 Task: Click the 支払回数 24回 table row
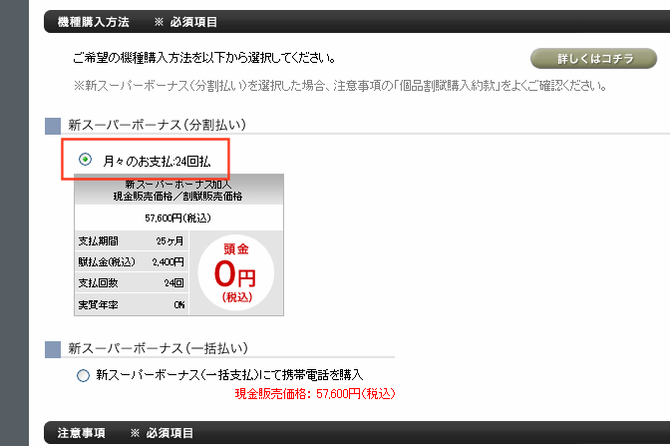(x=132, y=283)
